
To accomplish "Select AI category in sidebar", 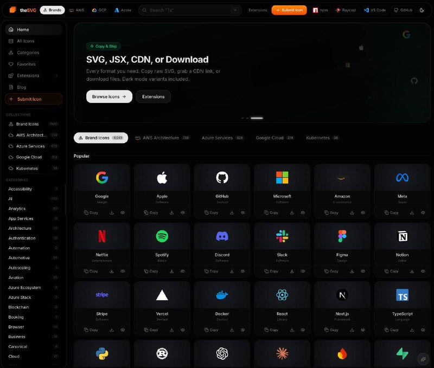I will tap(33, 199).
